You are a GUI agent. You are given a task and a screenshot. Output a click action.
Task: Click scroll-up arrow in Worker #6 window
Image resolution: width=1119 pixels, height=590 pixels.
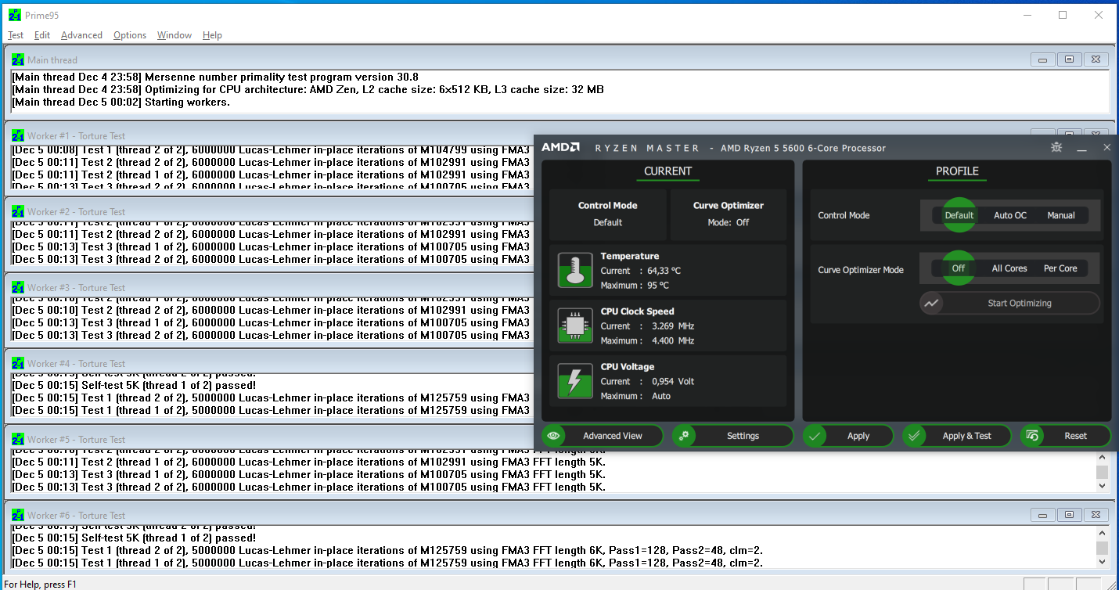click(x=1102, y=533)
